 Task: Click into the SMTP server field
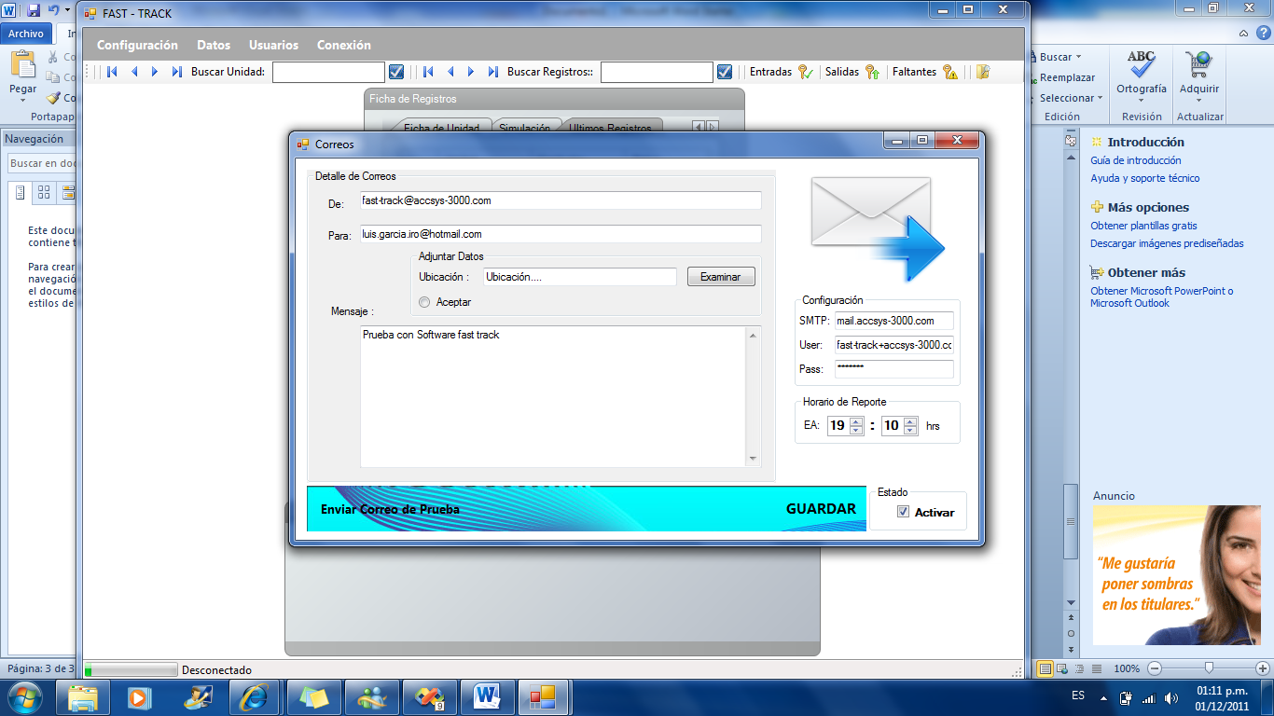[893, 321]
